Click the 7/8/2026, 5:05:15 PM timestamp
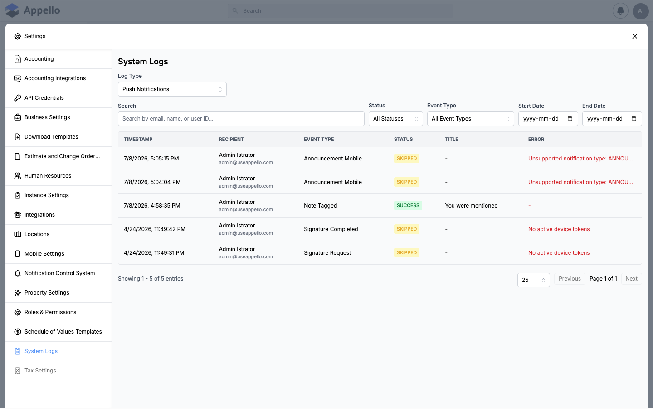The height and width of the screenshot is (416, 653). (151, 159)
